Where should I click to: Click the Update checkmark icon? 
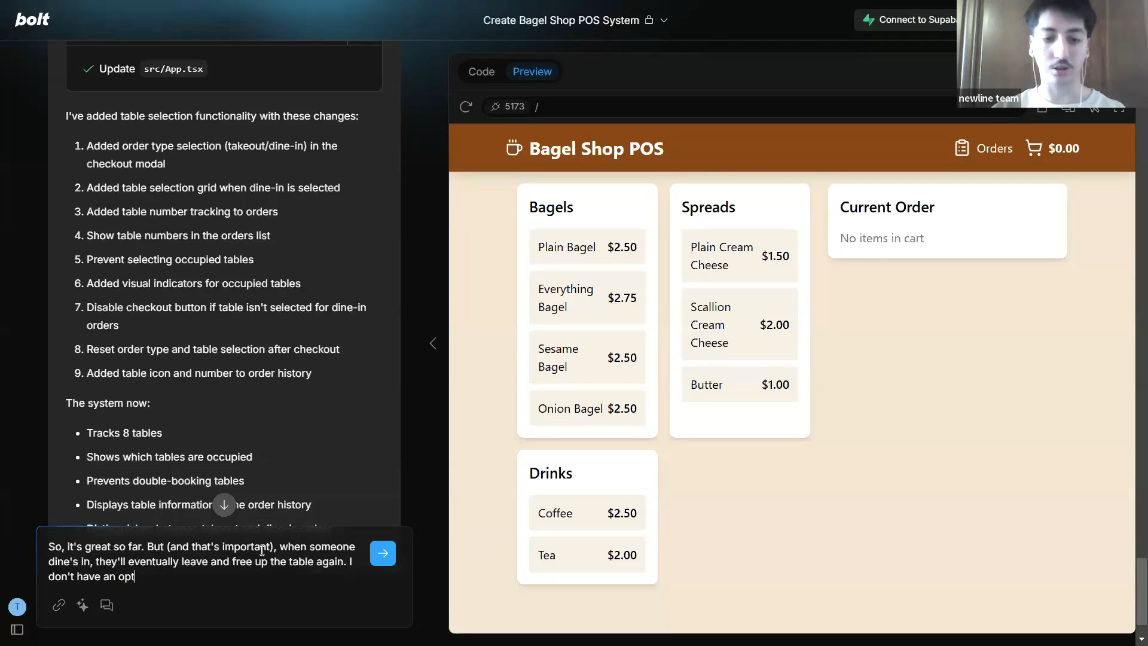pos(88,69)
